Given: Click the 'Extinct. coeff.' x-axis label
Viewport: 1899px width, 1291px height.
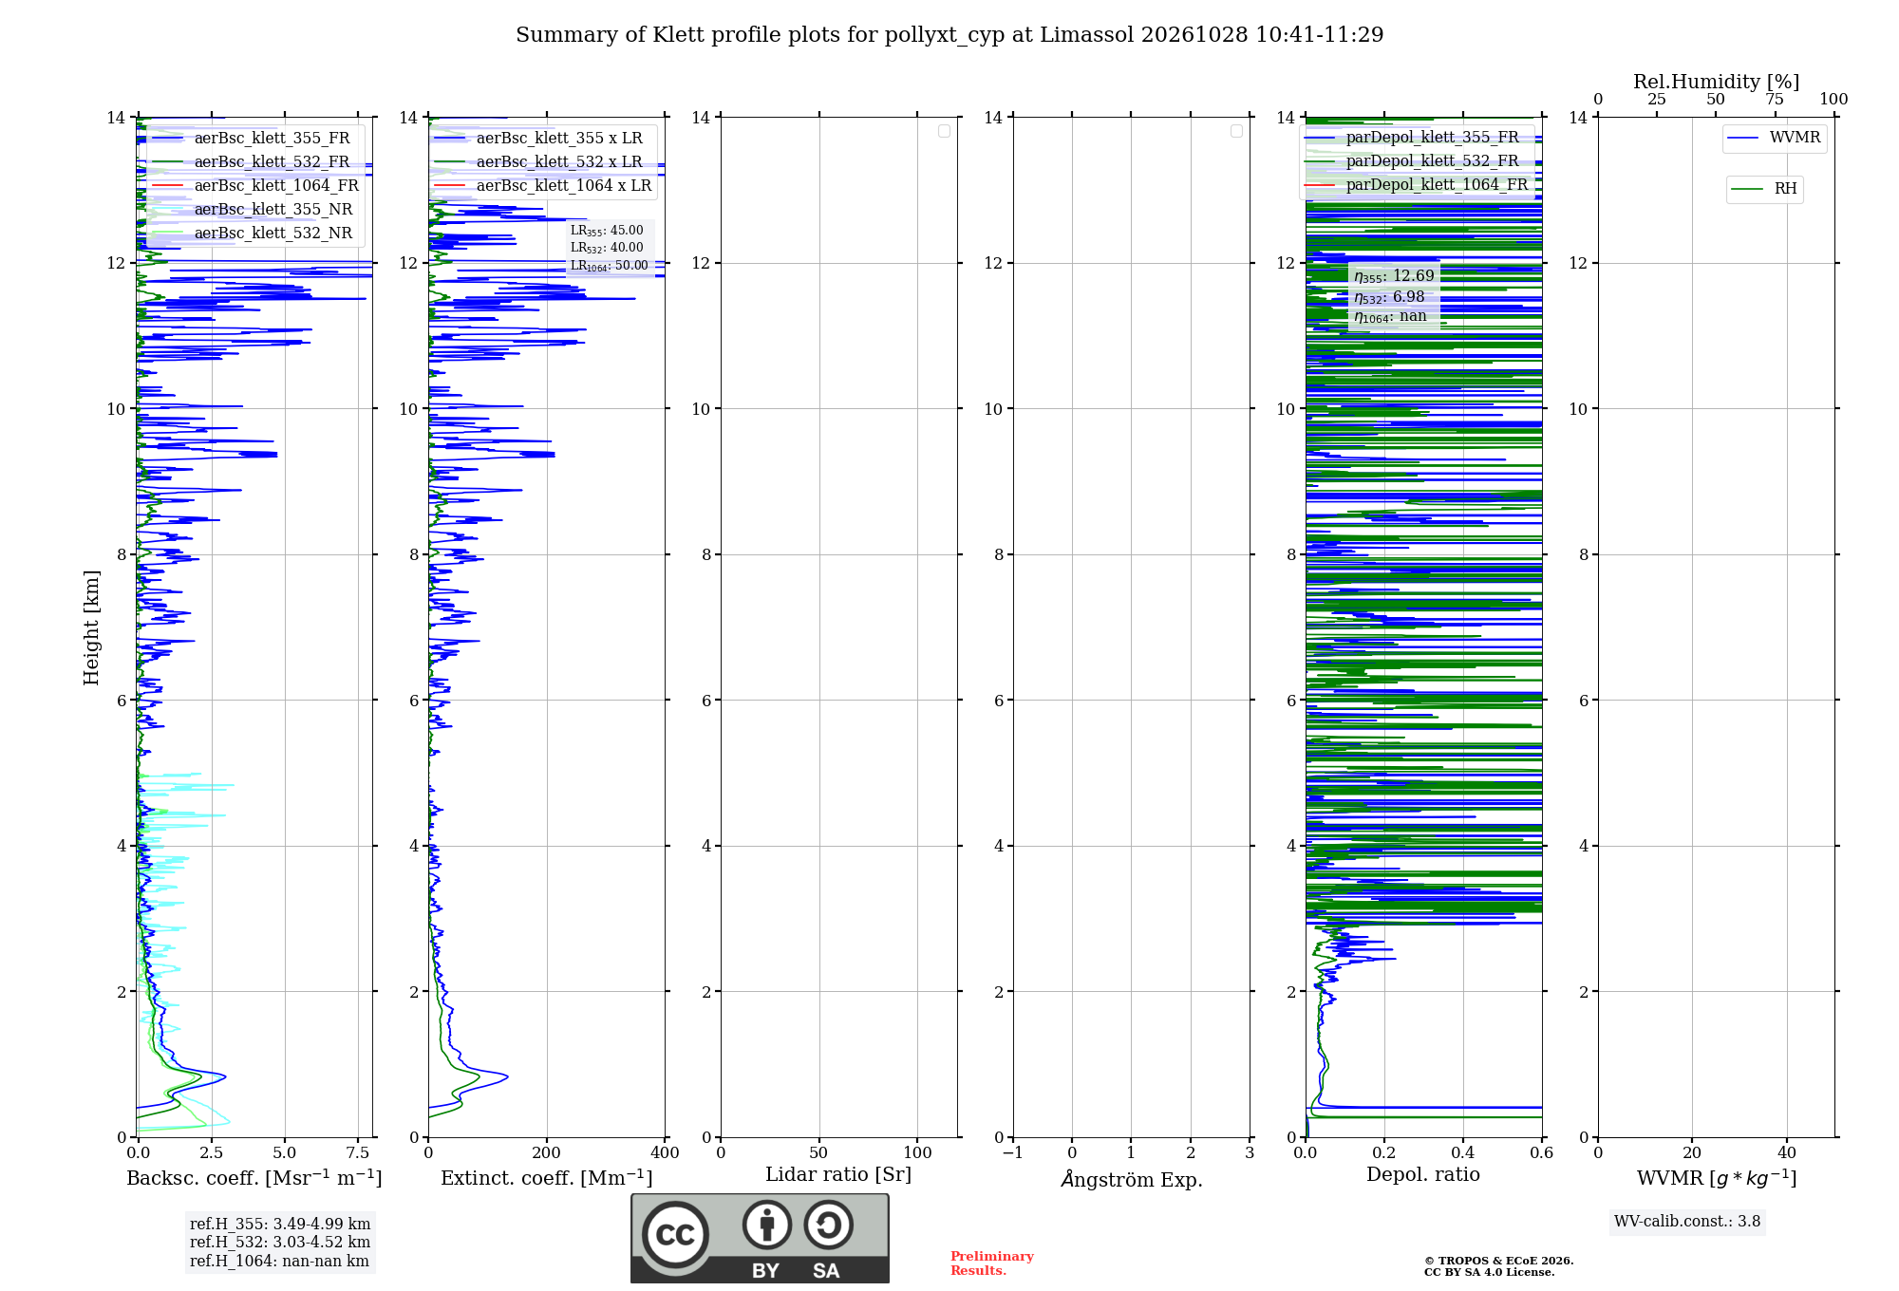Looking at the screenshot, I should (547, 1178).
